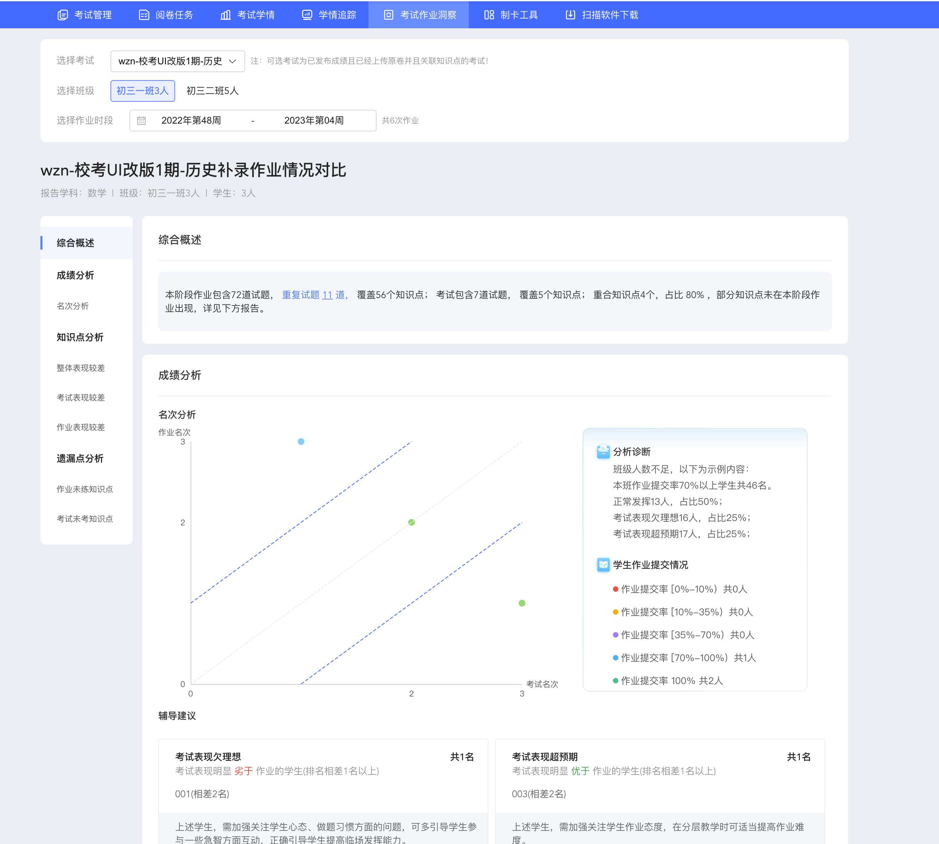Click the 考试管理 nav icon
Image resolution: width=939 pixels, height=844 pixels.
pyautogui.click(x=63, y=15)
